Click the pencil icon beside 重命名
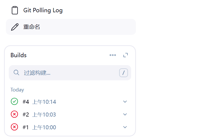 click(x=15, y=27)
